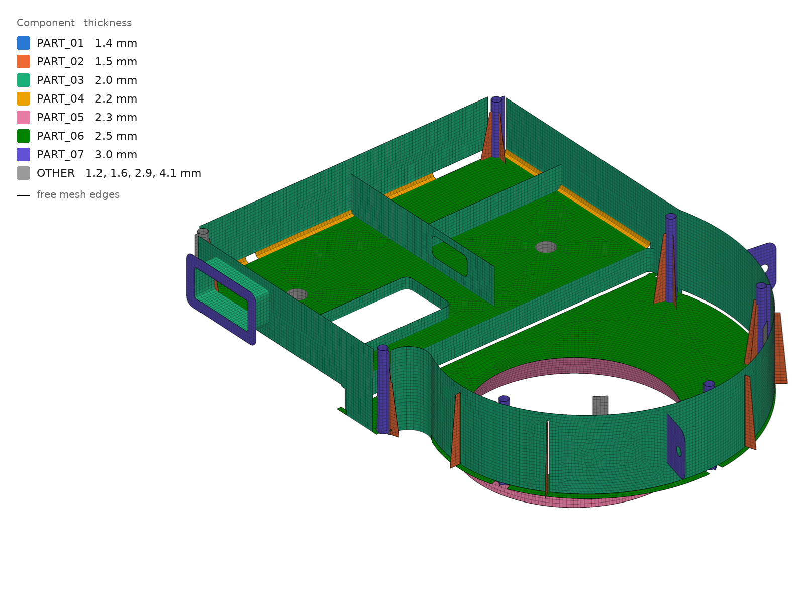This screenshot has width=804, height=603.
Task: Pick the gray circular hole in right floor panel
Action: pyautogui.click(x=546, y=247)
